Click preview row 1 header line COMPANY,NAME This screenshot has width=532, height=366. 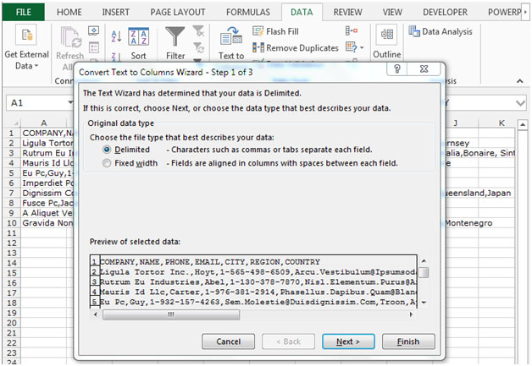tap(210, 262)
